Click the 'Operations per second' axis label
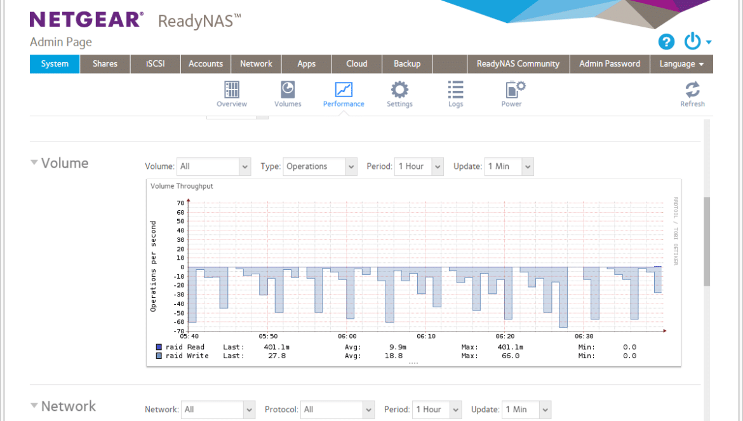This screenshot has height=421, width=743. click(153, 266)
